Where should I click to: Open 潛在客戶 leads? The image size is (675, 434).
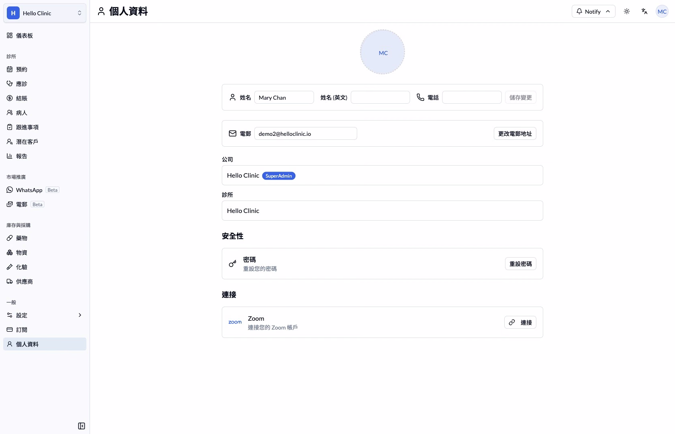click(x=45, y=141)
